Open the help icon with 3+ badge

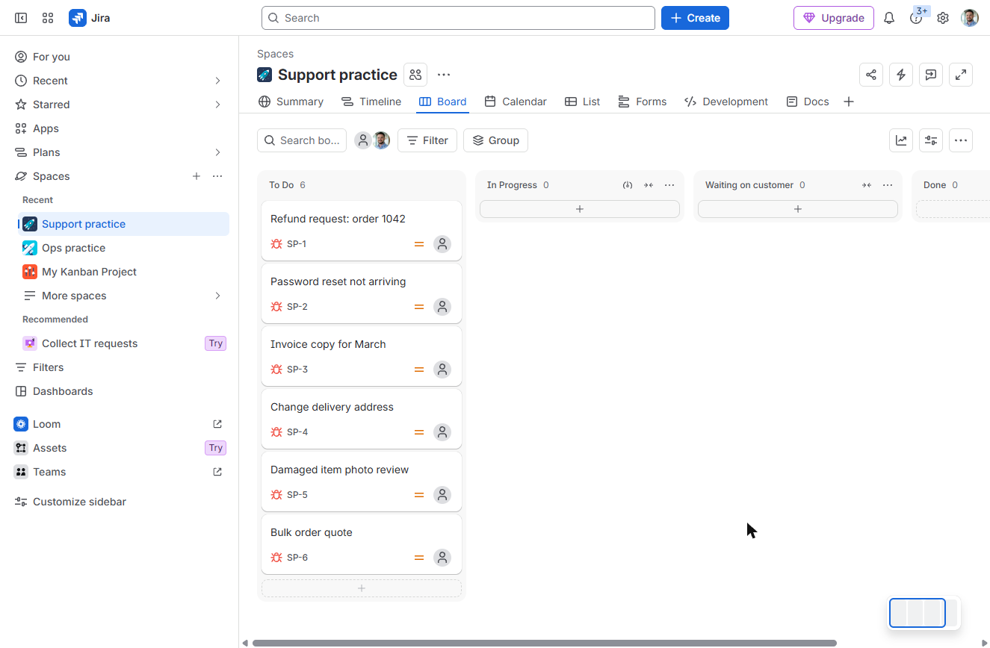point(916,18)
